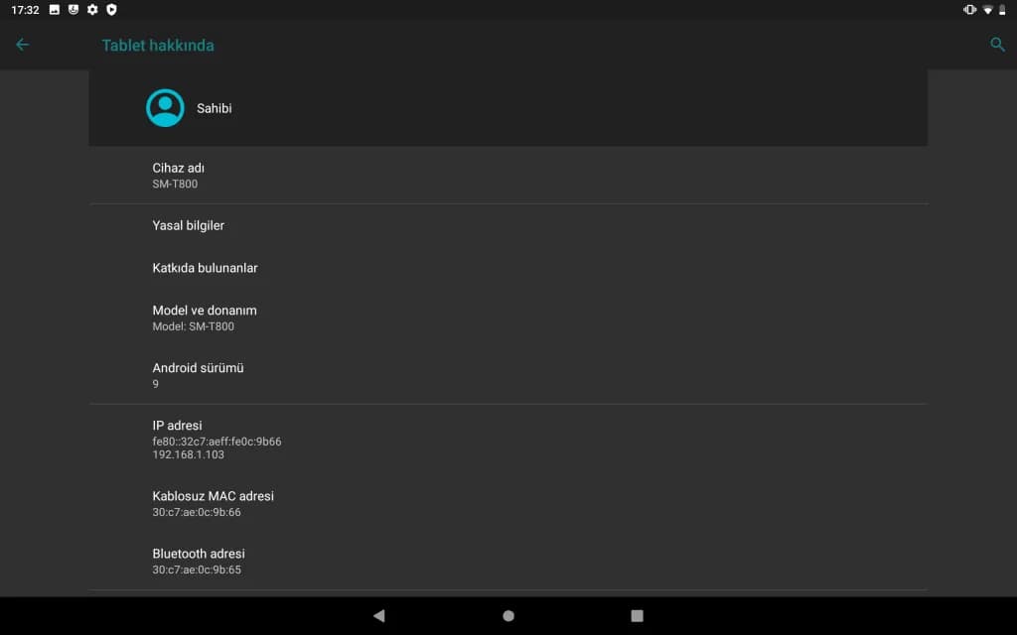Tap the fe80::32c7:aeff:fe0c:9b66 address

click(x=217, y=442)
